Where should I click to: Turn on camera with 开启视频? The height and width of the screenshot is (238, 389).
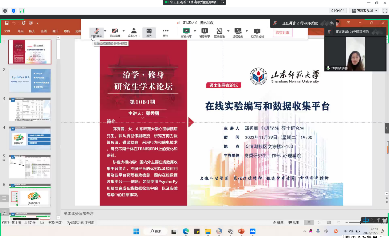click(x=115, y=33)
